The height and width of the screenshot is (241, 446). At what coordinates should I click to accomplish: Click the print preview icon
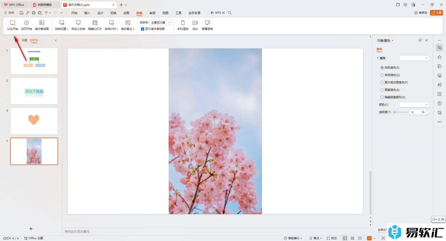click(x=40, y=13)
